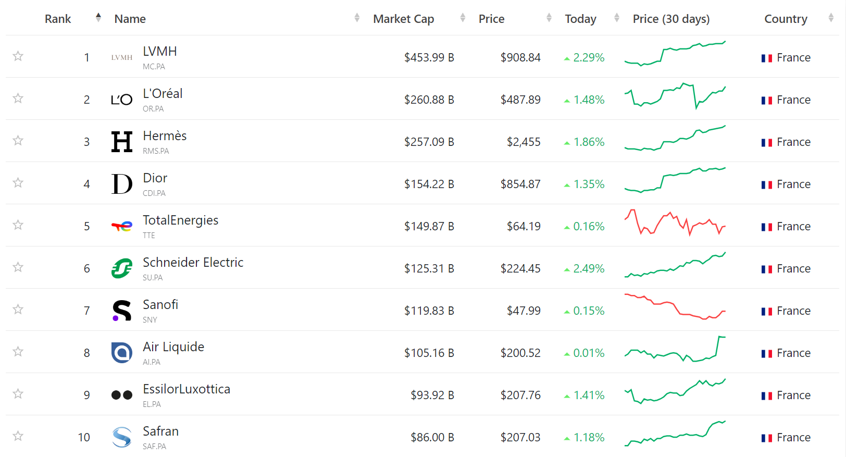Click the Today column header
The height and width of the screenshot is (457, 846).
coord(580,19)
